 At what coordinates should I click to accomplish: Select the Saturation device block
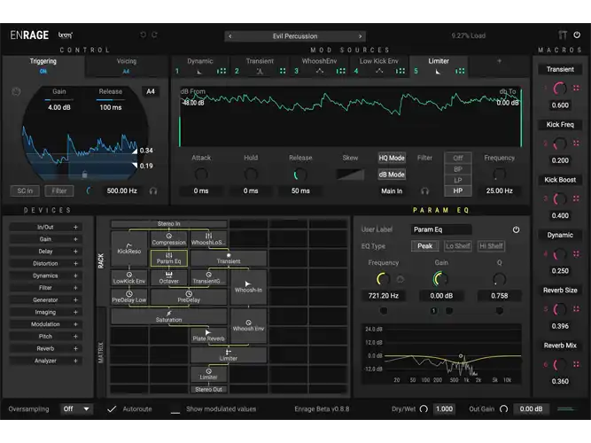(x=169, y=316)
